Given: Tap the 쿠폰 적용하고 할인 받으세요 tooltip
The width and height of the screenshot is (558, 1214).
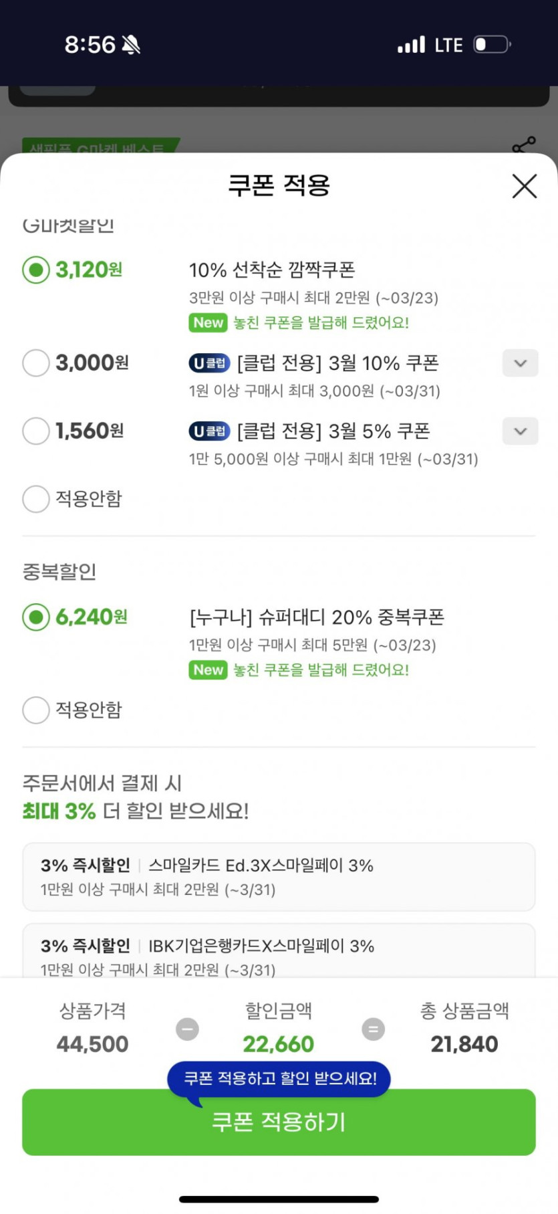Looking at the screenshot, I should pyautogui.click(x=279, y=1078).
